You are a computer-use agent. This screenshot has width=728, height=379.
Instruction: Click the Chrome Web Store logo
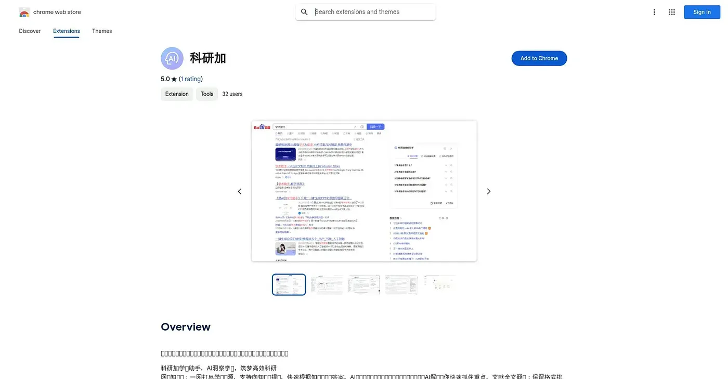coord(24,12)
